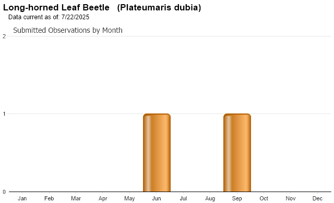Select the Mar month axis label
The width and height of the screenshot is (334, 203).
(76, 198)
